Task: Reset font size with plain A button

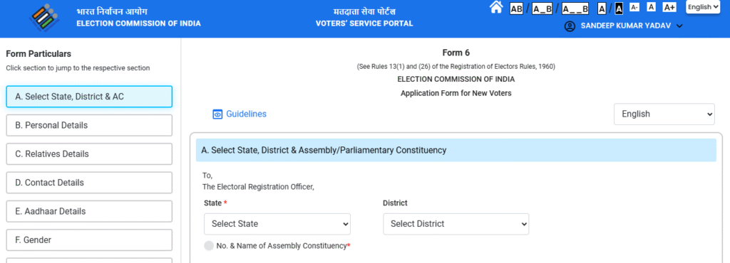Action: tap(652, 7)
